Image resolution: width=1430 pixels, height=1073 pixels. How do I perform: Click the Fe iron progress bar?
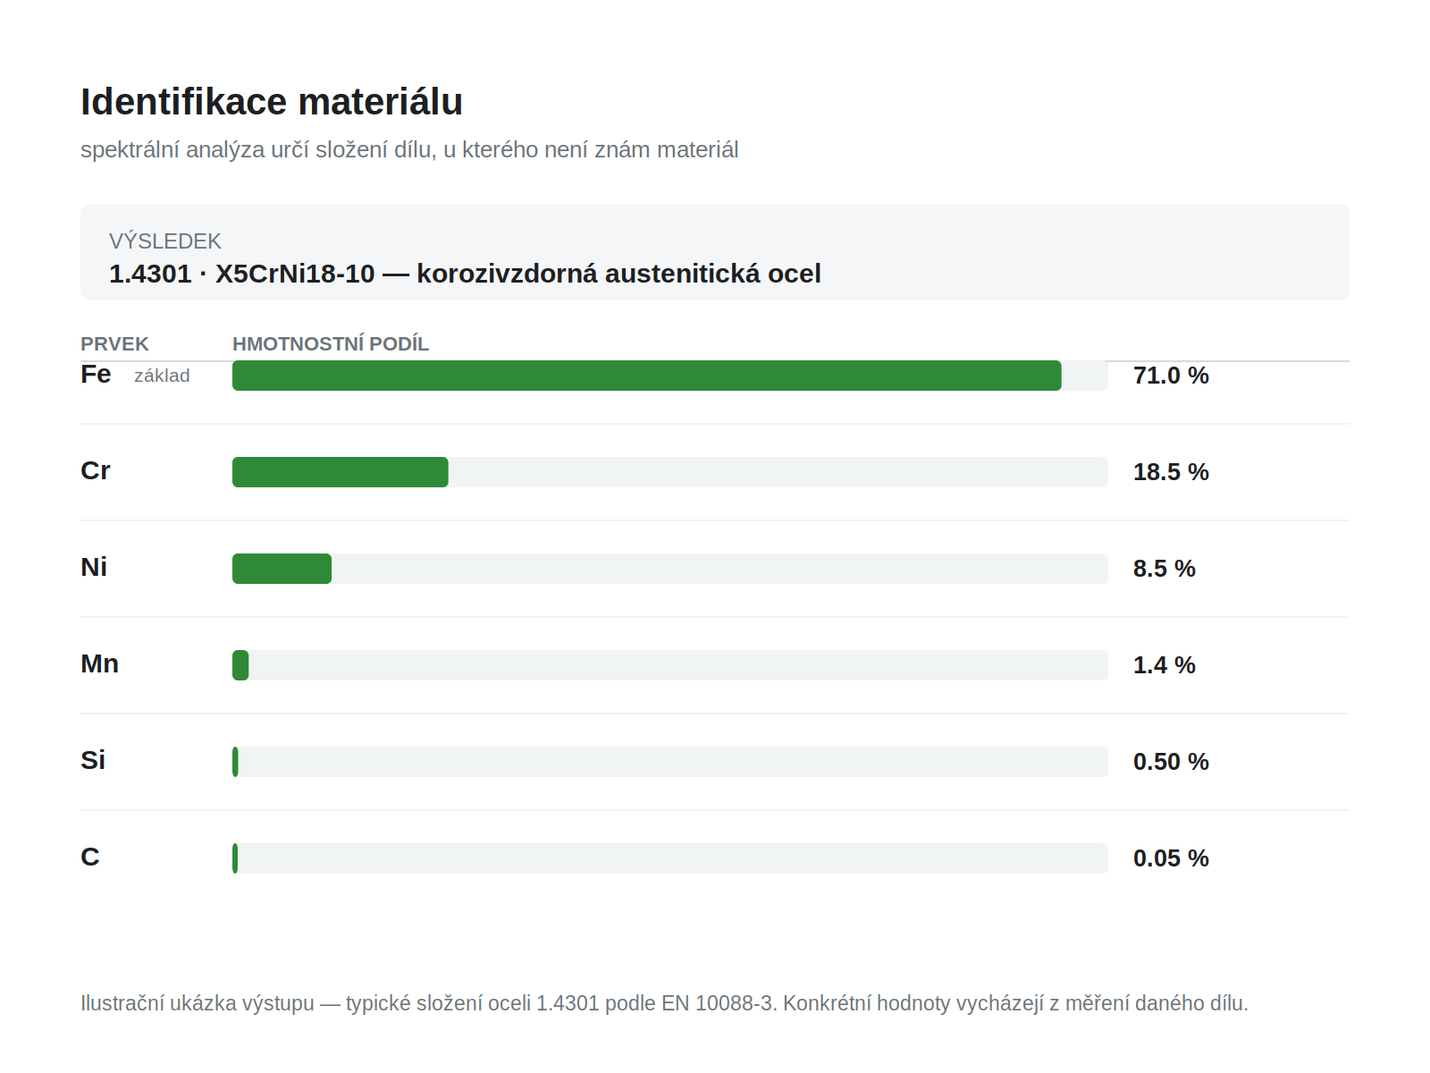click(x=669, y=376)
